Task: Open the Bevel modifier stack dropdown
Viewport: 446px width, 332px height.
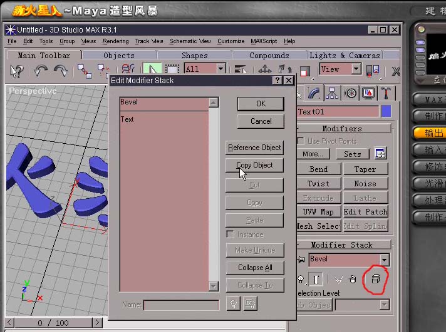Action: (384, 259)
